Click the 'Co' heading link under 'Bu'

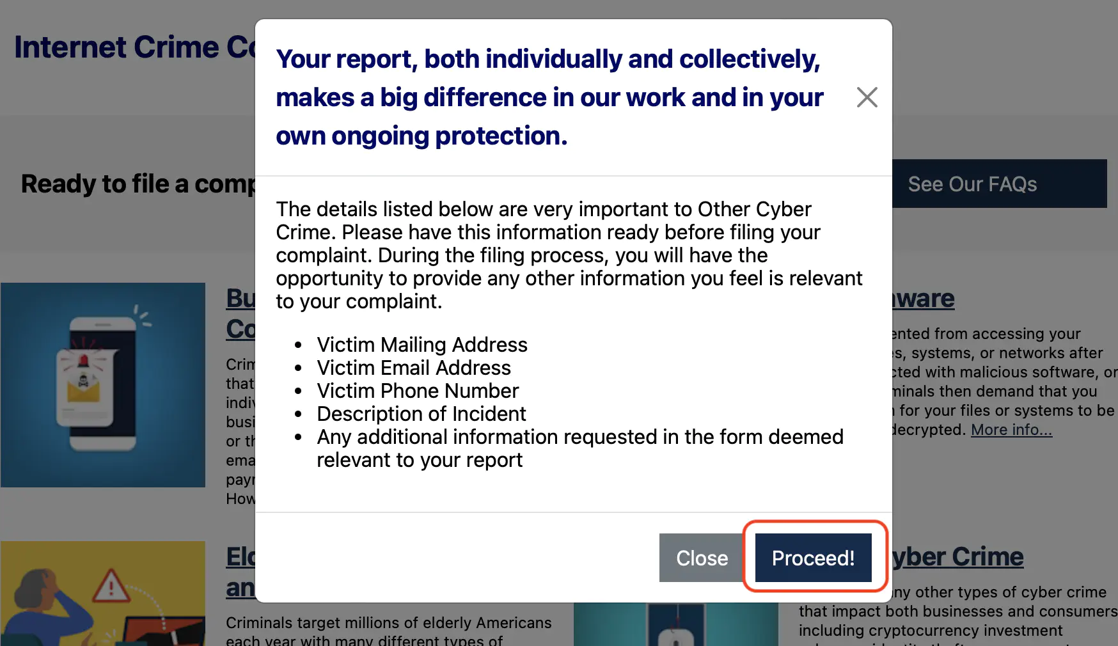240,329
